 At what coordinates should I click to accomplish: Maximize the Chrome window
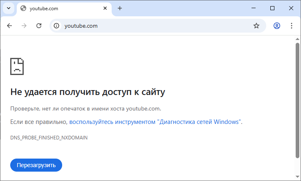click(x=272, y=8)
